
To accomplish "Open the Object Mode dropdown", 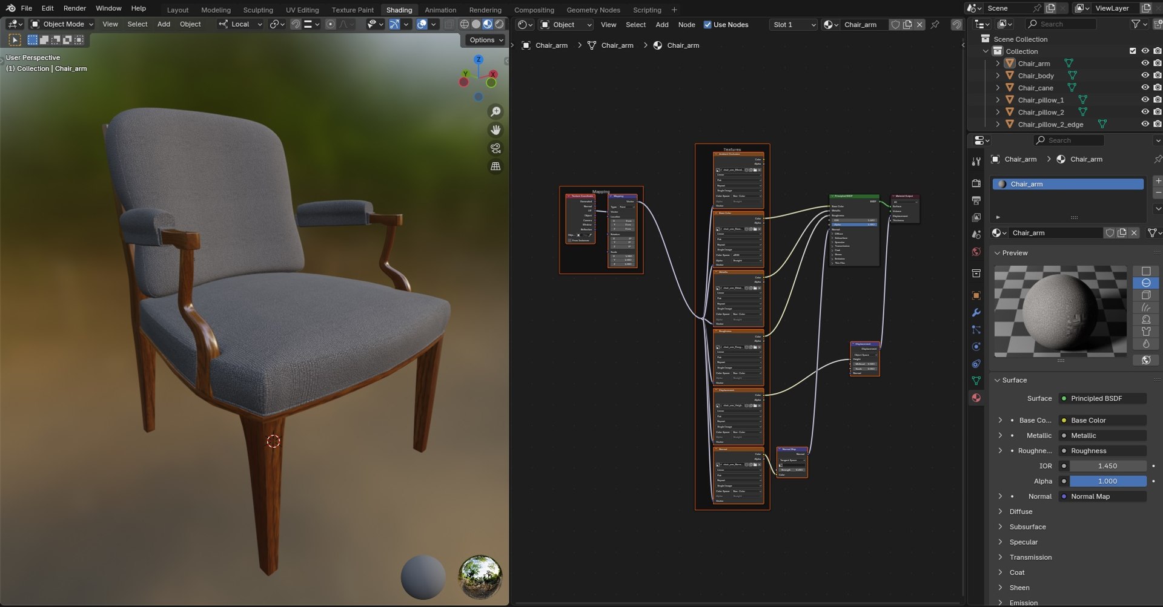I will 62,24.
